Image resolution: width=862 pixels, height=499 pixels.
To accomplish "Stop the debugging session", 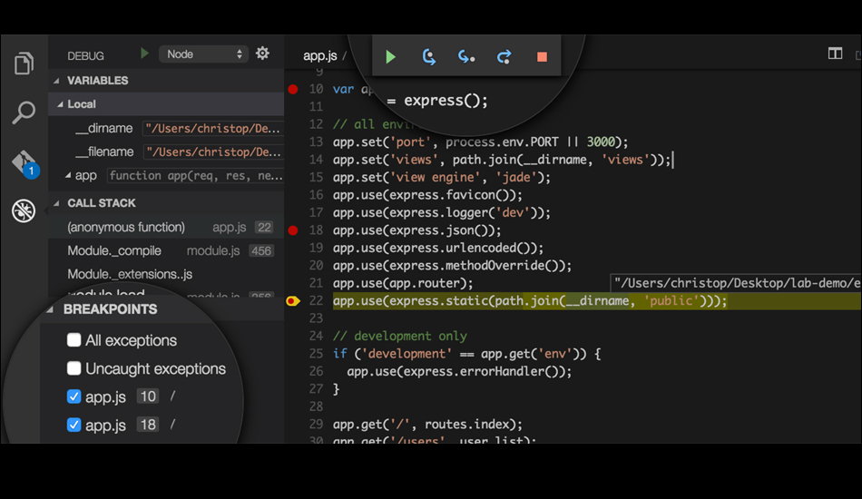I will point(542,56).
